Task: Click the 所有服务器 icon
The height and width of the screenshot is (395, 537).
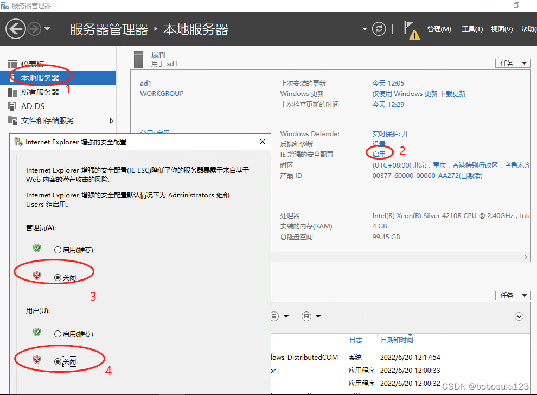Action: [12, 92]
